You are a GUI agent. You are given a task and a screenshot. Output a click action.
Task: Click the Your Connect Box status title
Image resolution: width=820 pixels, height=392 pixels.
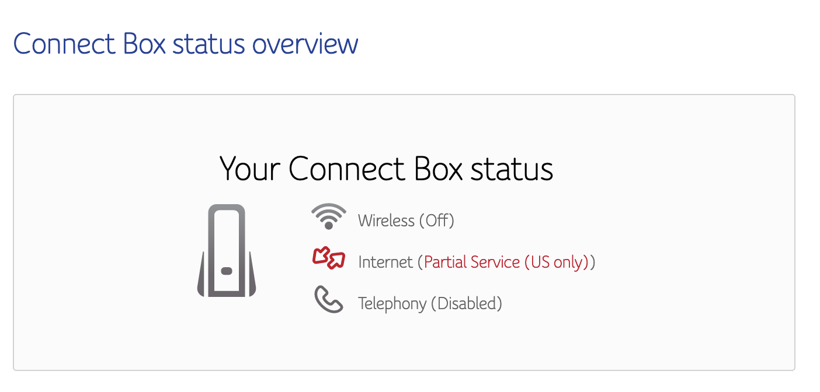[x=386, y=169]
